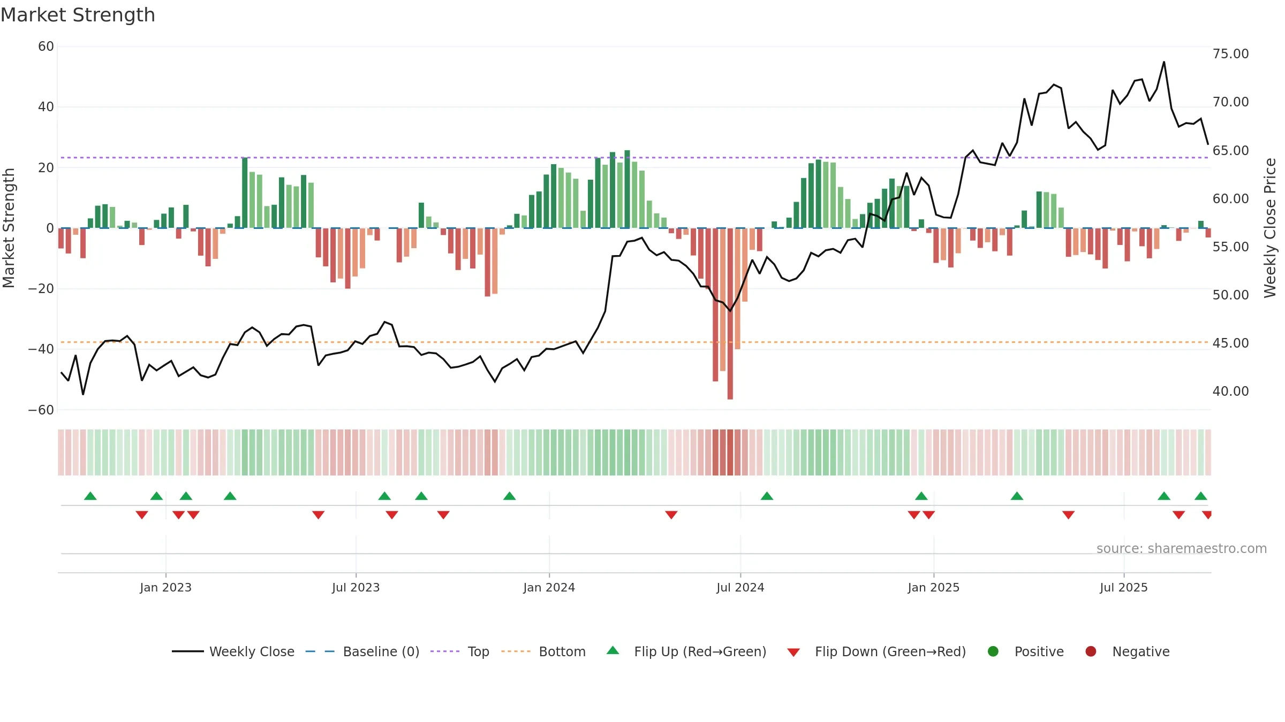Click the 'Jan 2025' date axis label
This screenshot has width=1285, height=722.
[934, 588]
